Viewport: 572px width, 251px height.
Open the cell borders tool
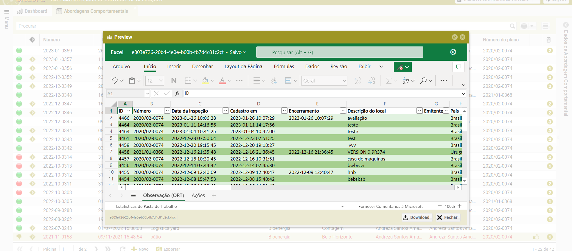coord(188,80)
